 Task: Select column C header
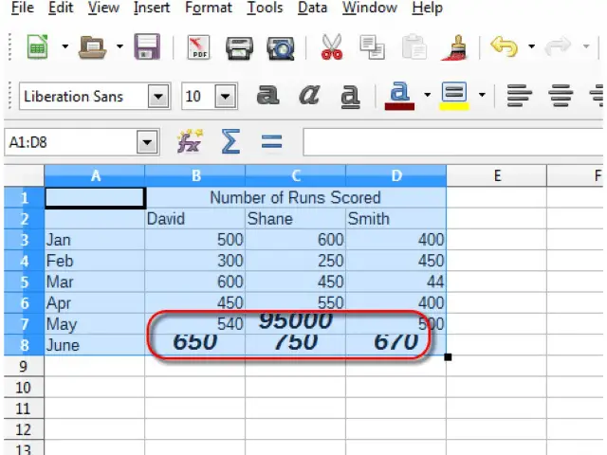pos(295,175)
